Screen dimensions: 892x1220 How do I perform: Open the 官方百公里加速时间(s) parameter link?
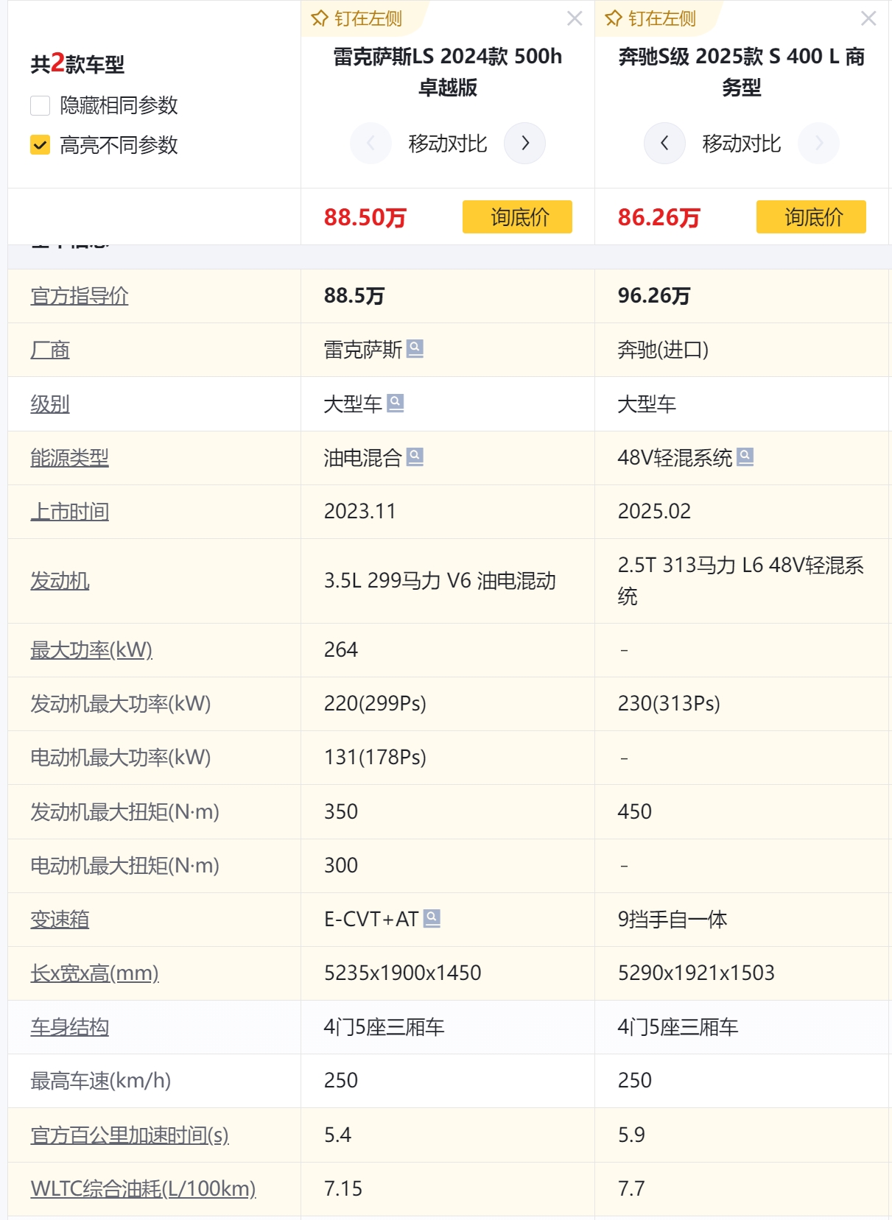(130, 1135)
